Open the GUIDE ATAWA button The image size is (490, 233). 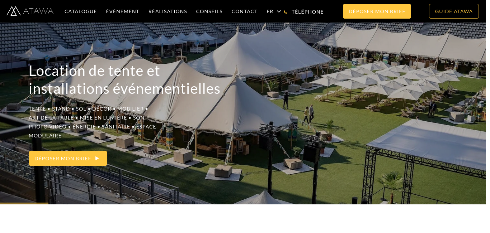[x=454, y=11]
